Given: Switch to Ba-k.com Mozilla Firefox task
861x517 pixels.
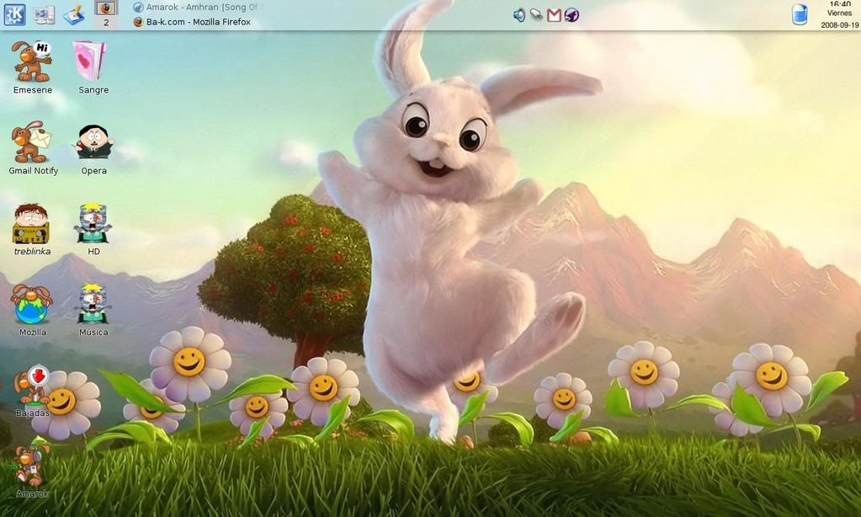Looking at the screenshot, I should pyautogui.click(x=192, y=22).
